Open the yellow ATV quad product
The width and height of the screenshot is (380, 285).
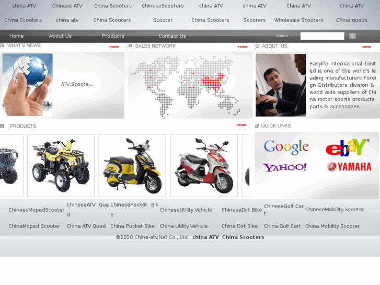pos(61,166)
